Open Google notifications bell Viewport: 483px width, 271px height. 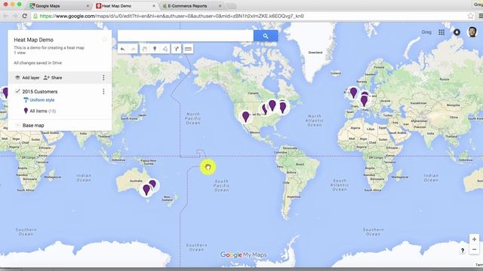click(457, 32)
